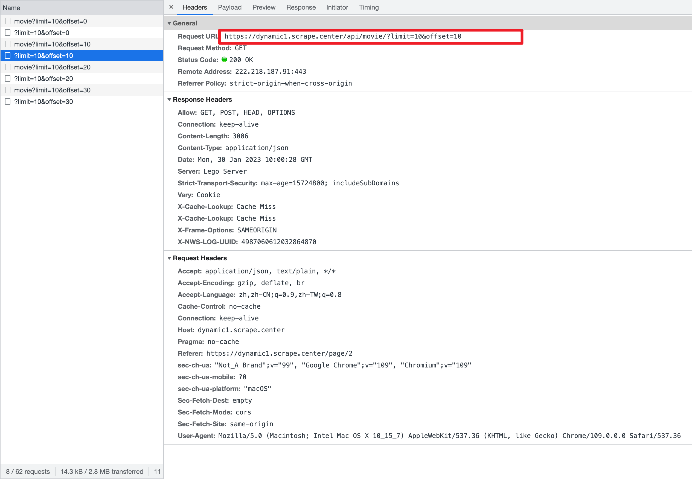Click the green status indicator dot
Screen dimensions: 692x479
(x=224, y=59)
